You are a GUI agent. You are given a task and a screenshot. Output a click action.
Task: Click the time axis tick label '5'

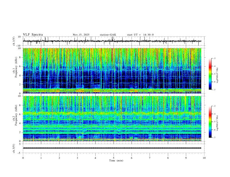[114, 158]
